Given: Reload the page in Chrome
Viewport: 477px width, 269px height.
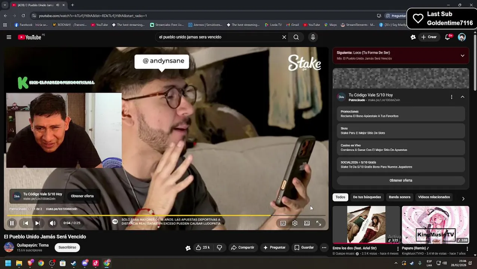Looking at the screenshot, I should [23, 16].
